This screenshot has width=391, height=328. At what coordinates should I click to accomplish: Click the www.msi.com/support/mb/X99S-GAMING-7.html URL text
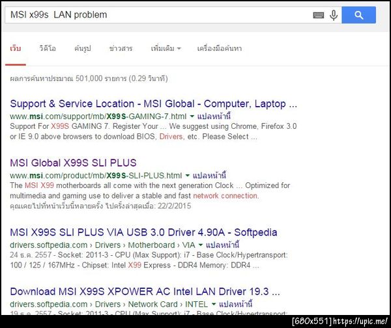[x=98, y=116]
